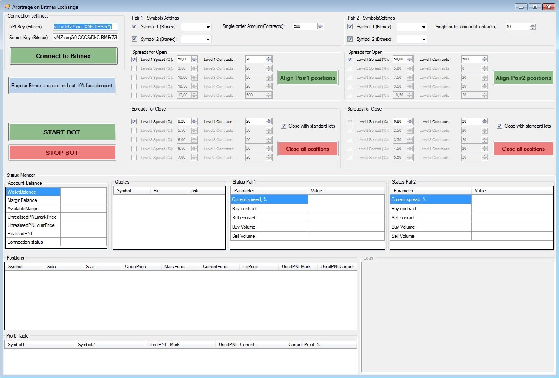559x378 pixels.
Task: Click Pair 1 Single order Amount stepper
Action: pos(320,26)
